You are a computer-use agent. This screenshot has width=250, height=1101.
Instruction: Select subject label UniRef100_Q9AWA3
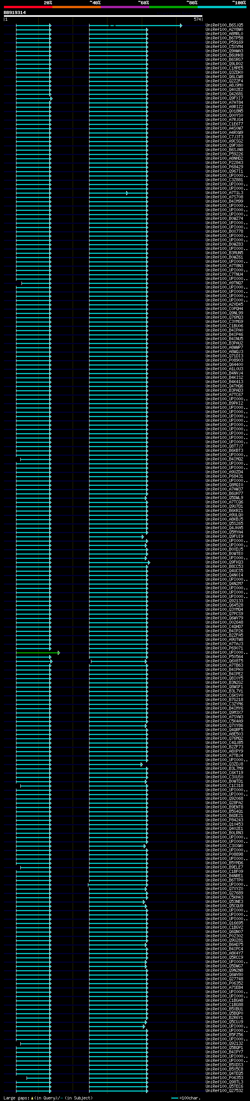tap(224, 51)
